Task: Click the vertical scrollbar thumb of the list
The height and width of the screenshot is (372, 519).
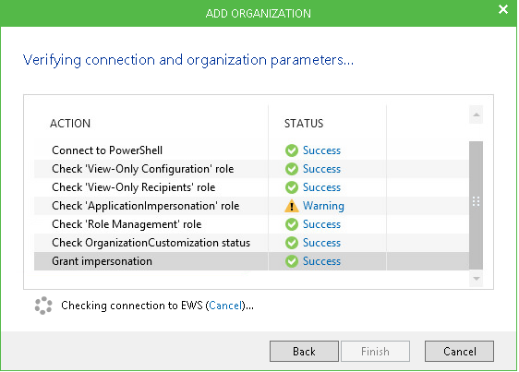Action: (x=476, y=205)
